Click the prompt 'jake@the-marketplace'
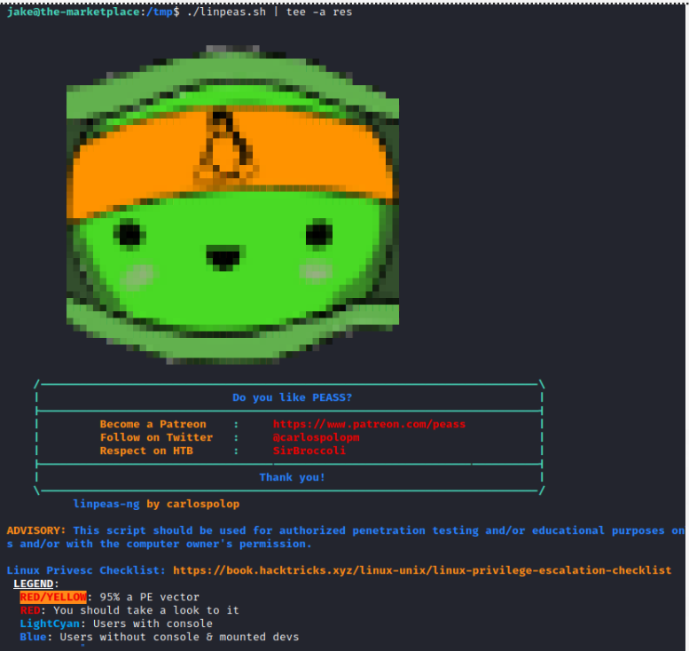 point(74,12)
